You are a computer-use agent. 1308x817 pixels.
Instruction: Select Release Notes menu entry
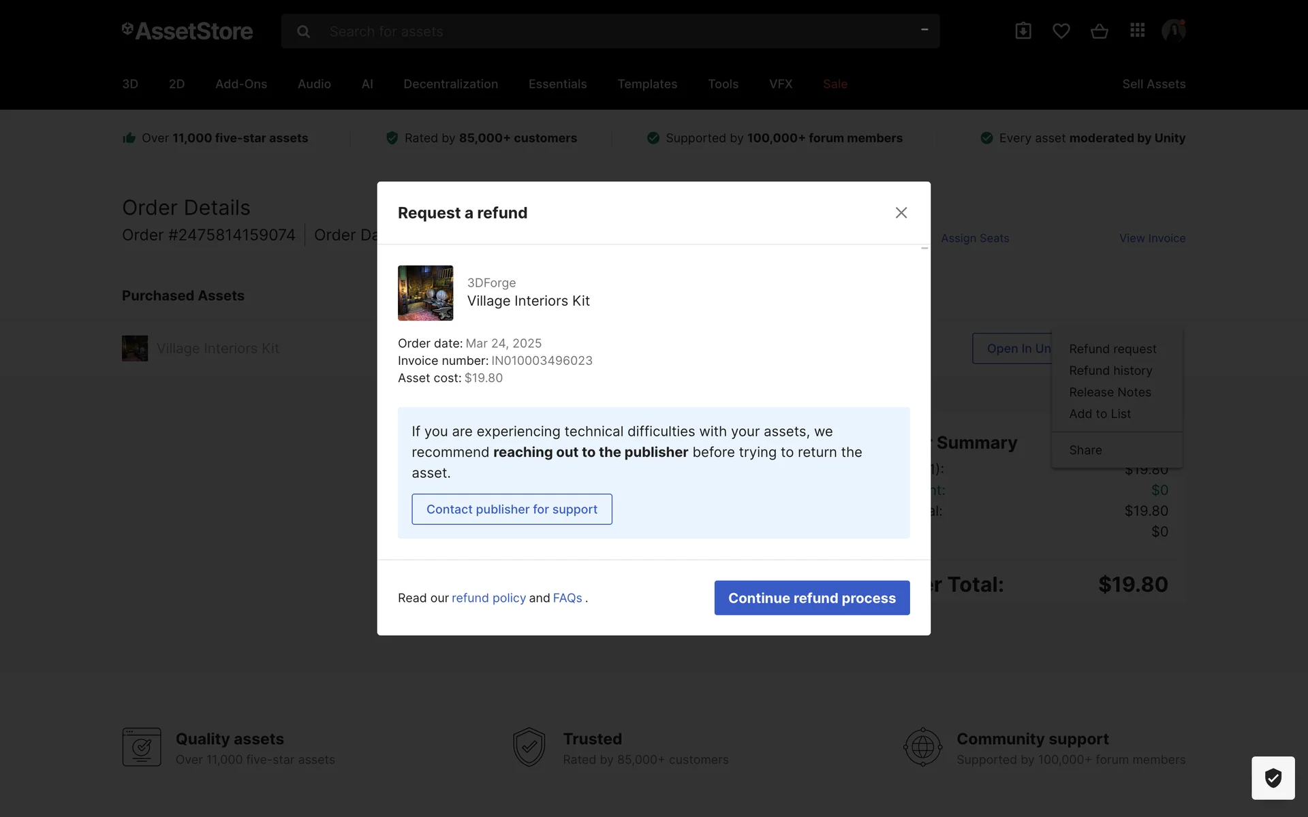click(1110, 392)
